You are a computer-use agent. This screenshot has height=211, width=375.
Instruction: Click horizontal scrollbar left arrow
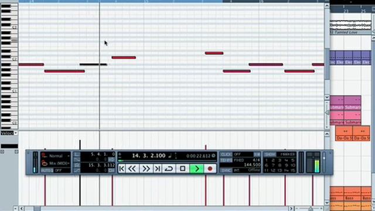click(x=22, y=209)
